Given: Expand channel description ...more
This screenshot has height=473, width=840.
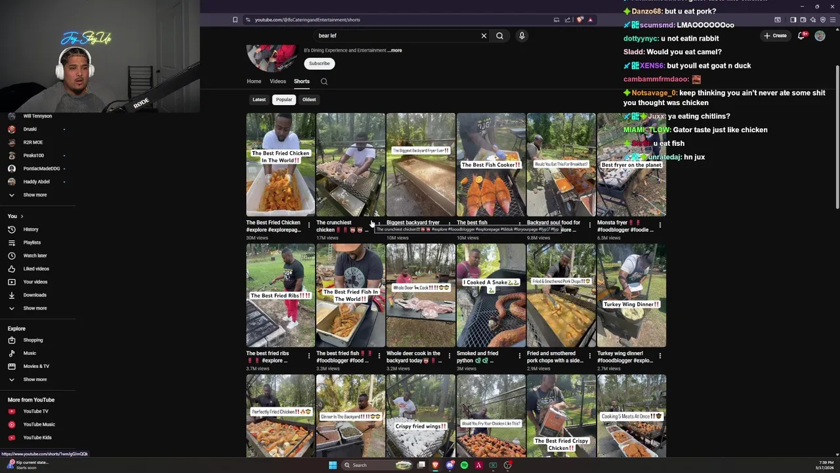Looking at the screenshot, I should pos(394,51).
